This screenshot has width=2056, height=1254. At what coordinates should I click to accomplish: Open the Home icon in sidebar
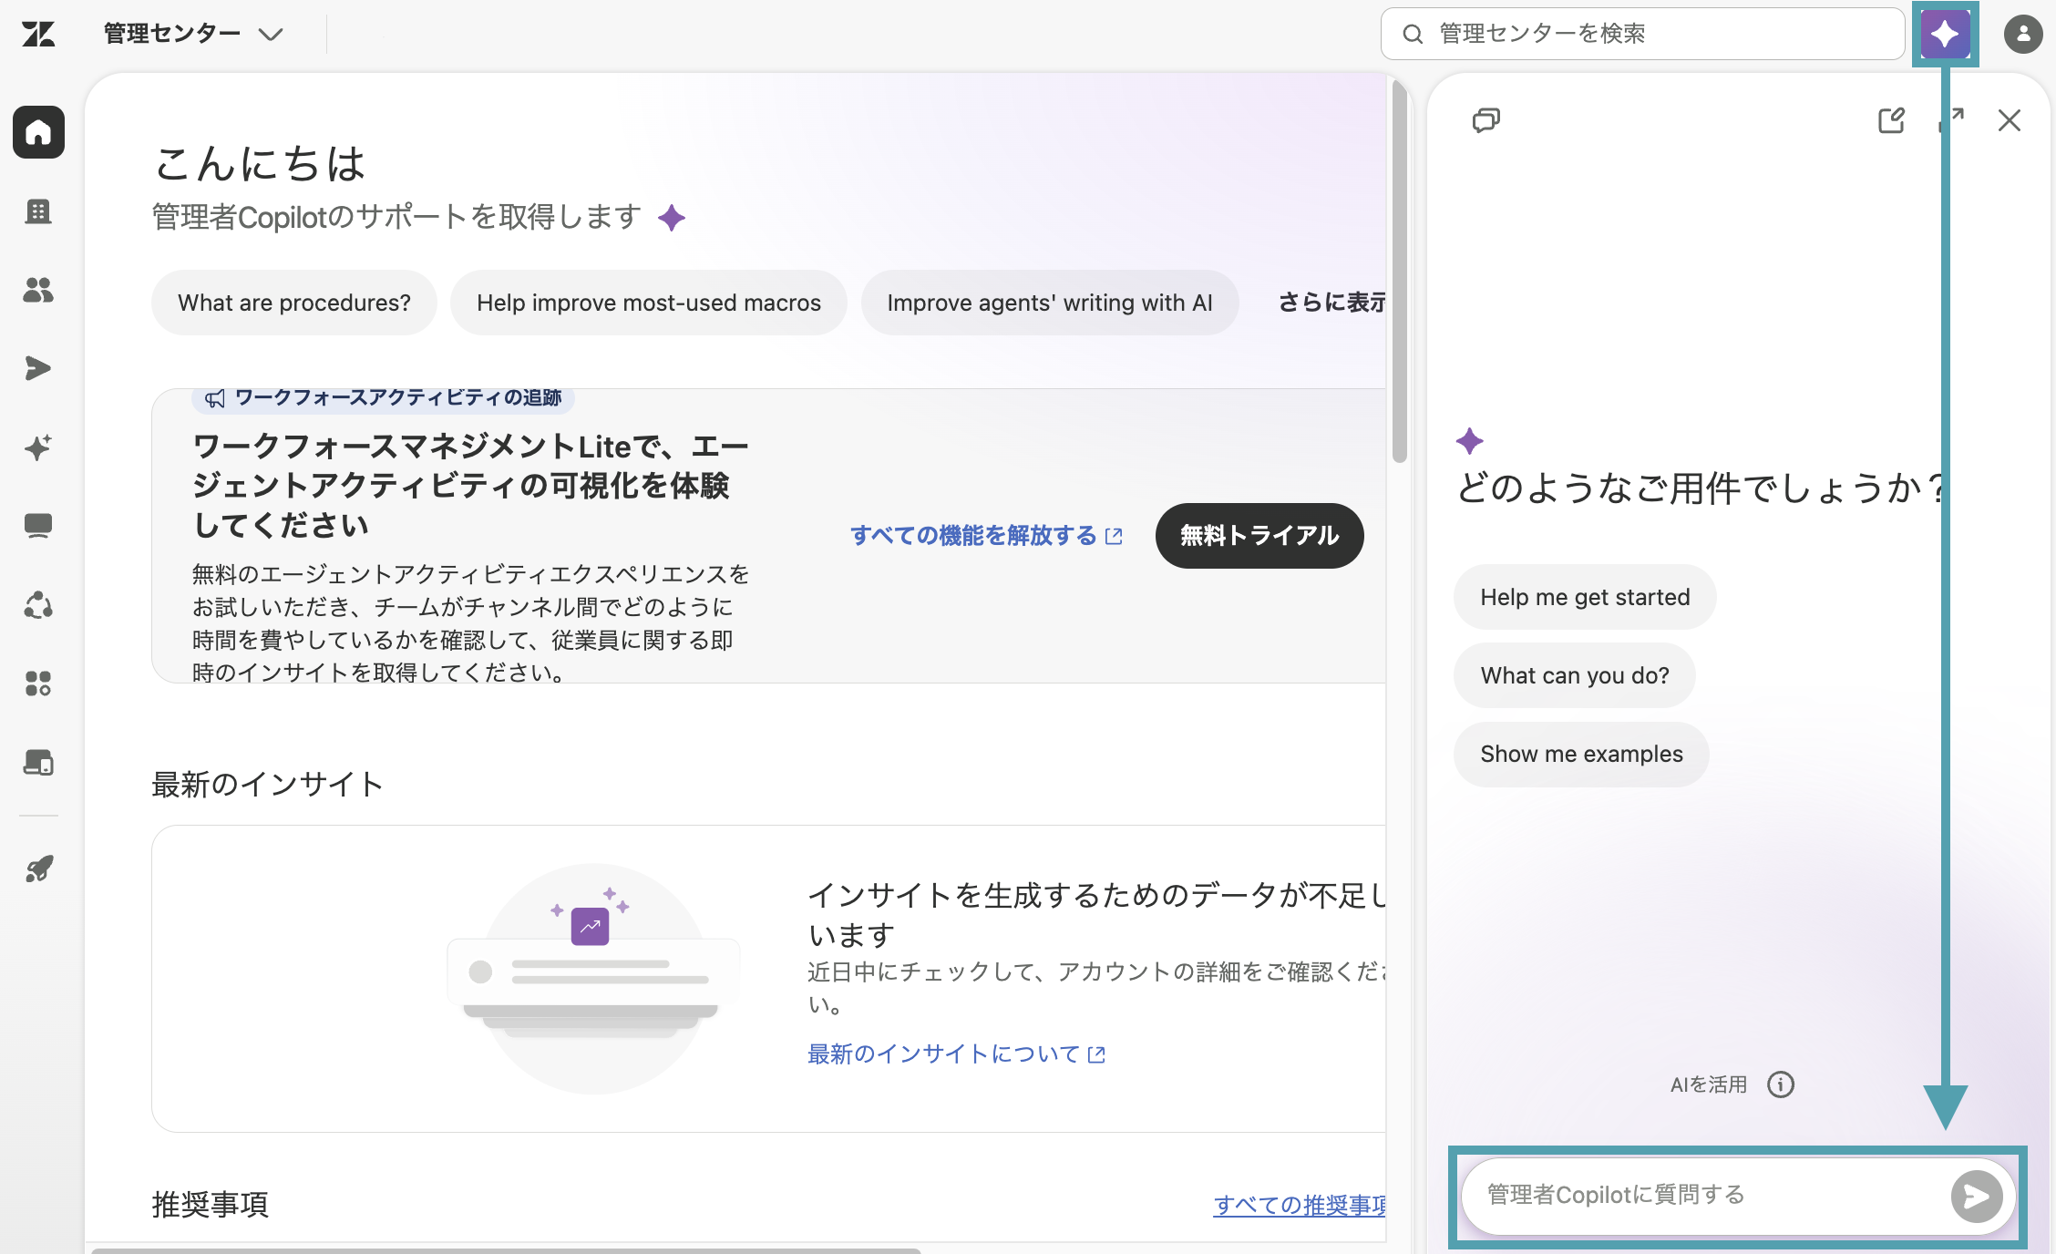[38, 132]
